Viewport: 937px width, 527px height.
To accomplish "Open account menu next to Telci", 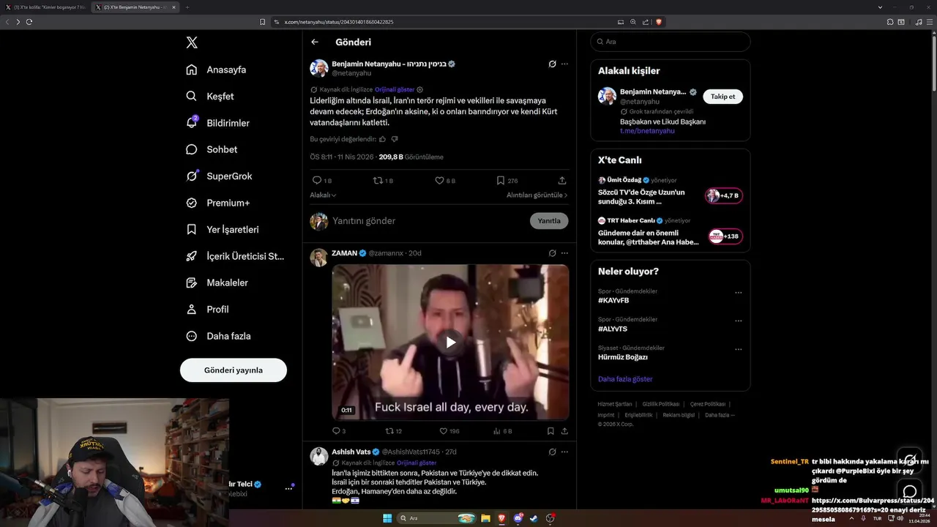I will tap(288, 488).
